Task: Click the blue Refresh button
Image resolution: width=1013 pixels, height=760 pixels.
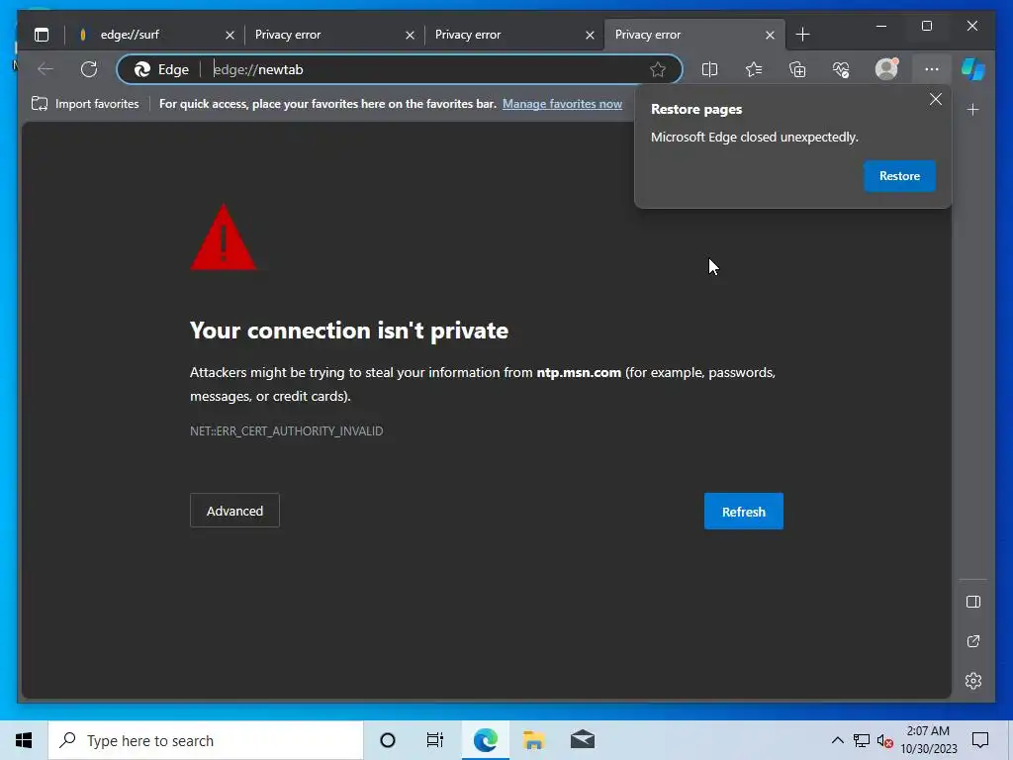Action: pyautogui.click(x=744, y=512)
